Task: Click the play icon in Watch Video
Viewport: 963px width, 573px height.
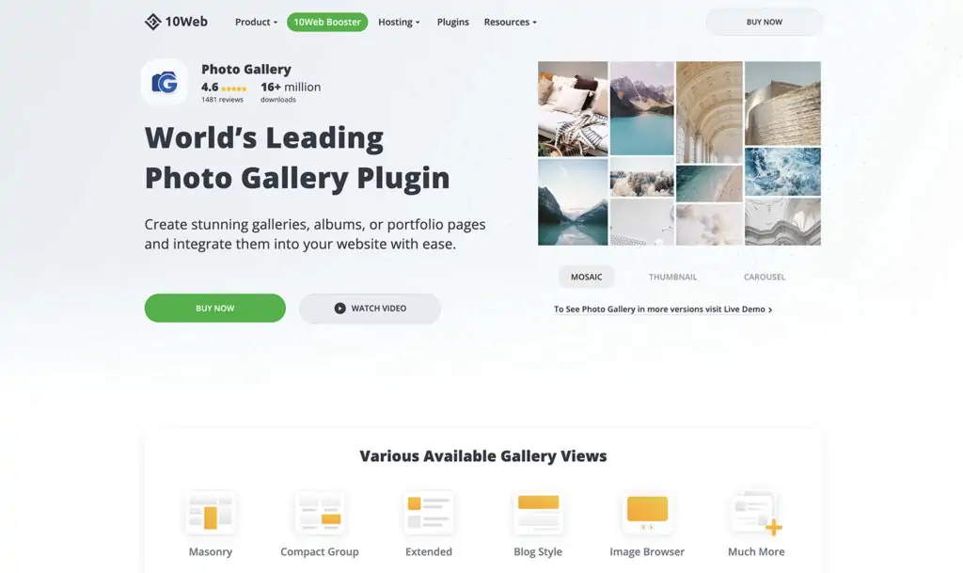Action: pyautogui.click(x=339, y=309)
